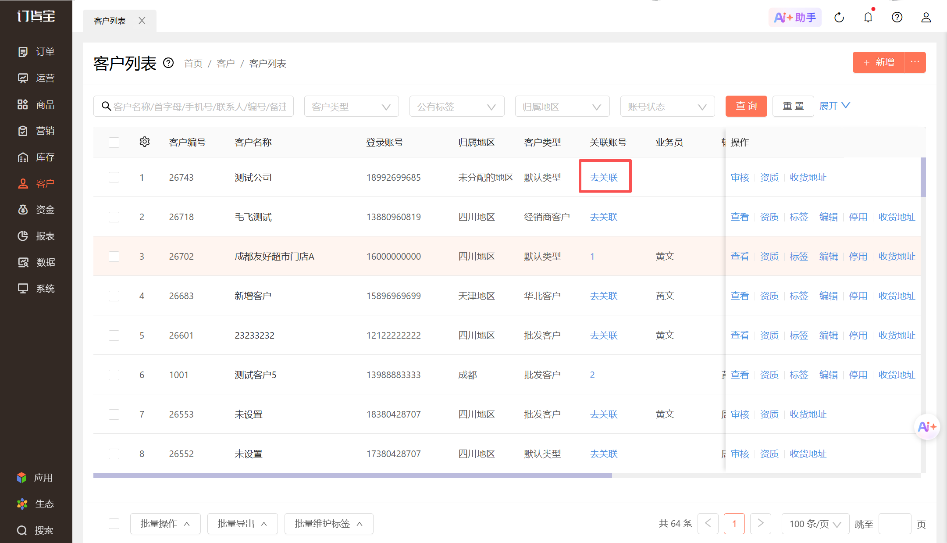Open the 批量操作 menu
The width and height of the screenshot is (947, 543).
[165, 524]
